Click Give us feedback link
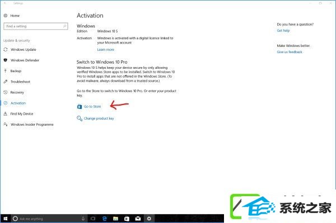The image size is (336, 223). tap(290, 52)
